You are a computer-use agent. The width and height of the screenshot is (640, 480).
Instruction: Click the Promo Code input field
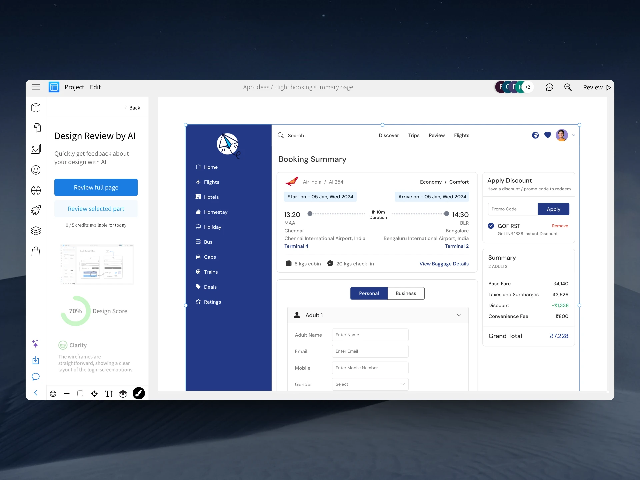(x=513, y=209)
